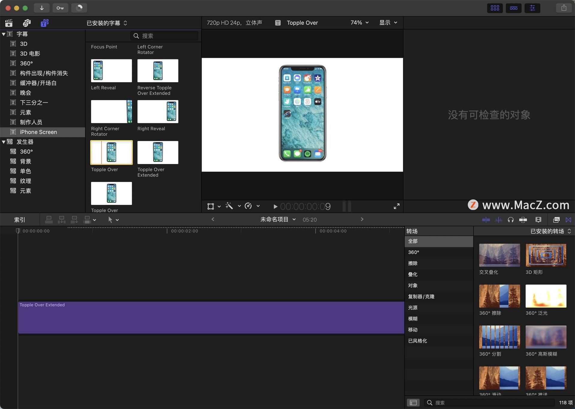This screenshot has width=575, height=409.
Task: Click the insert clip edit icon
Action: click(x=62, y=220)
